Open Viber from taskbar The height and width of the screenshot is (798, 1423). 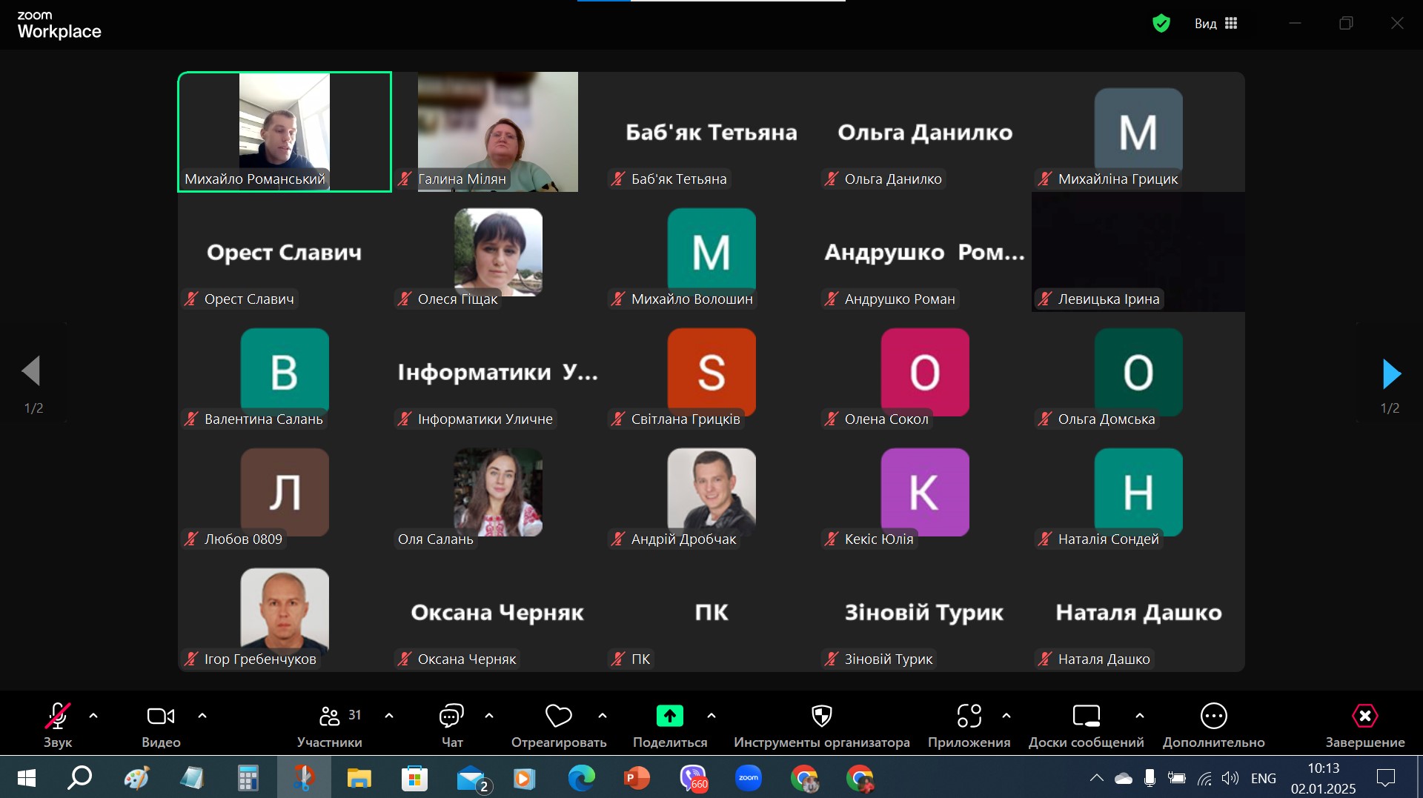(693, 778)
